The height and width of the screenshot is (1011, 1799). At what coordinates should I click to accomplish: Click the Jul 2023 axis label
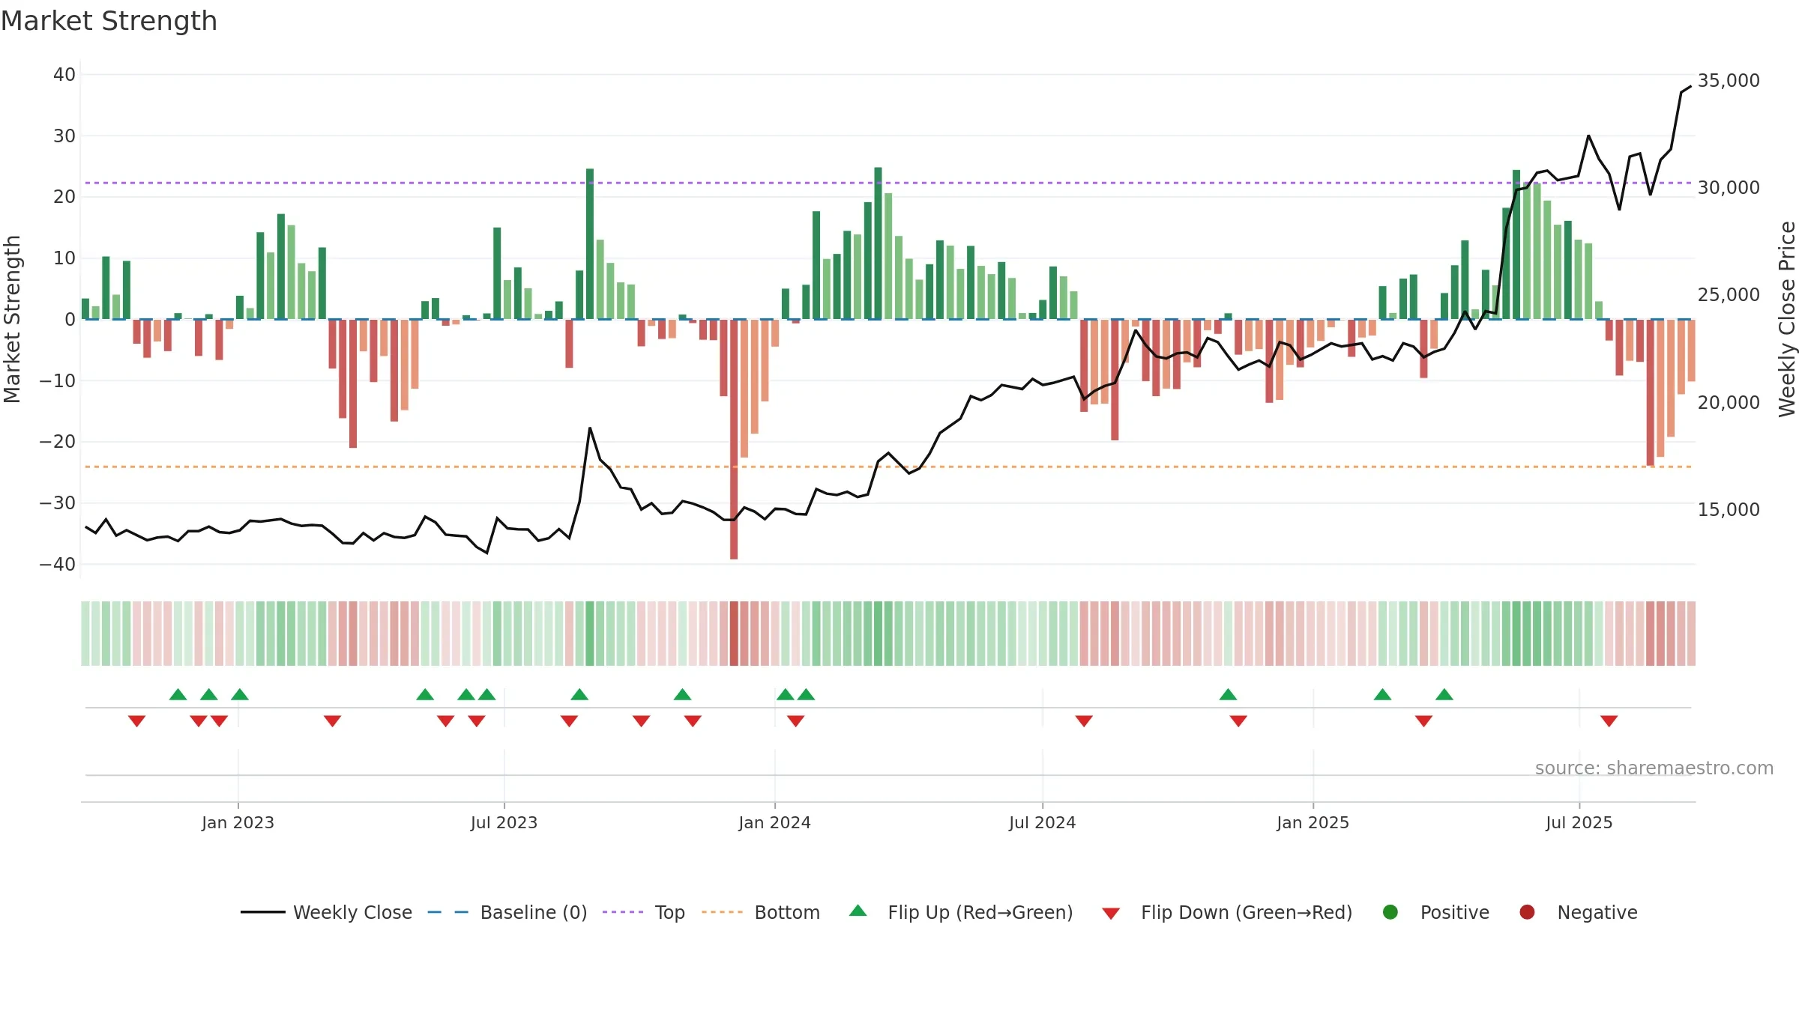click(x=504, y=823)
